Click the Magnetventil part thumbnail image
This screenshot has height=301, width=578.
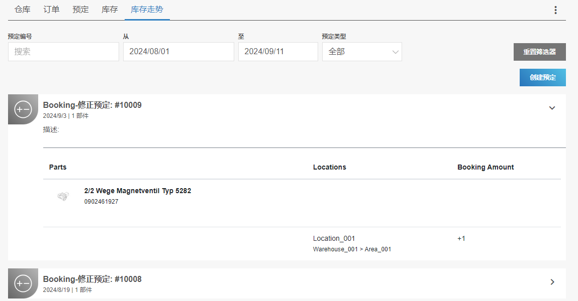point(63,196)
